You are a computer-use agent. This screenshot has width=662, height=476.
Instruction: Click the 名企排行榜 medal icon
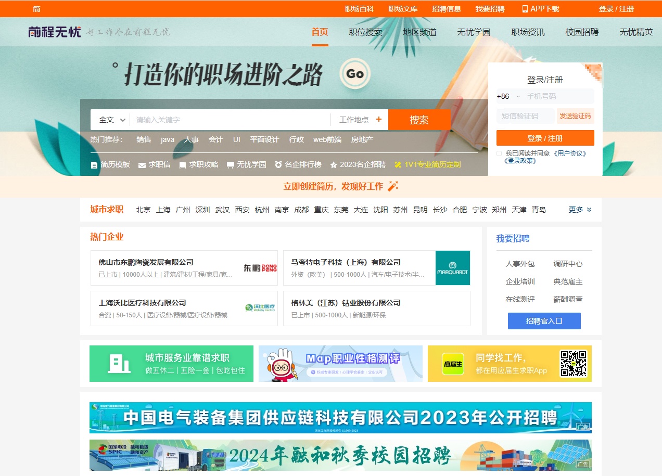pyautogui.click(x=278, y=164)
